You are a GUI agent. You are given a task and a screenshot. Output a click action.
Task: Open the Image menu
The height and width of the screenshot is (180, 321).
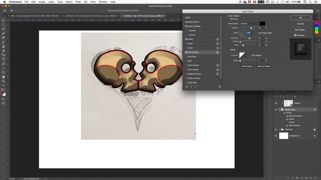42,2
